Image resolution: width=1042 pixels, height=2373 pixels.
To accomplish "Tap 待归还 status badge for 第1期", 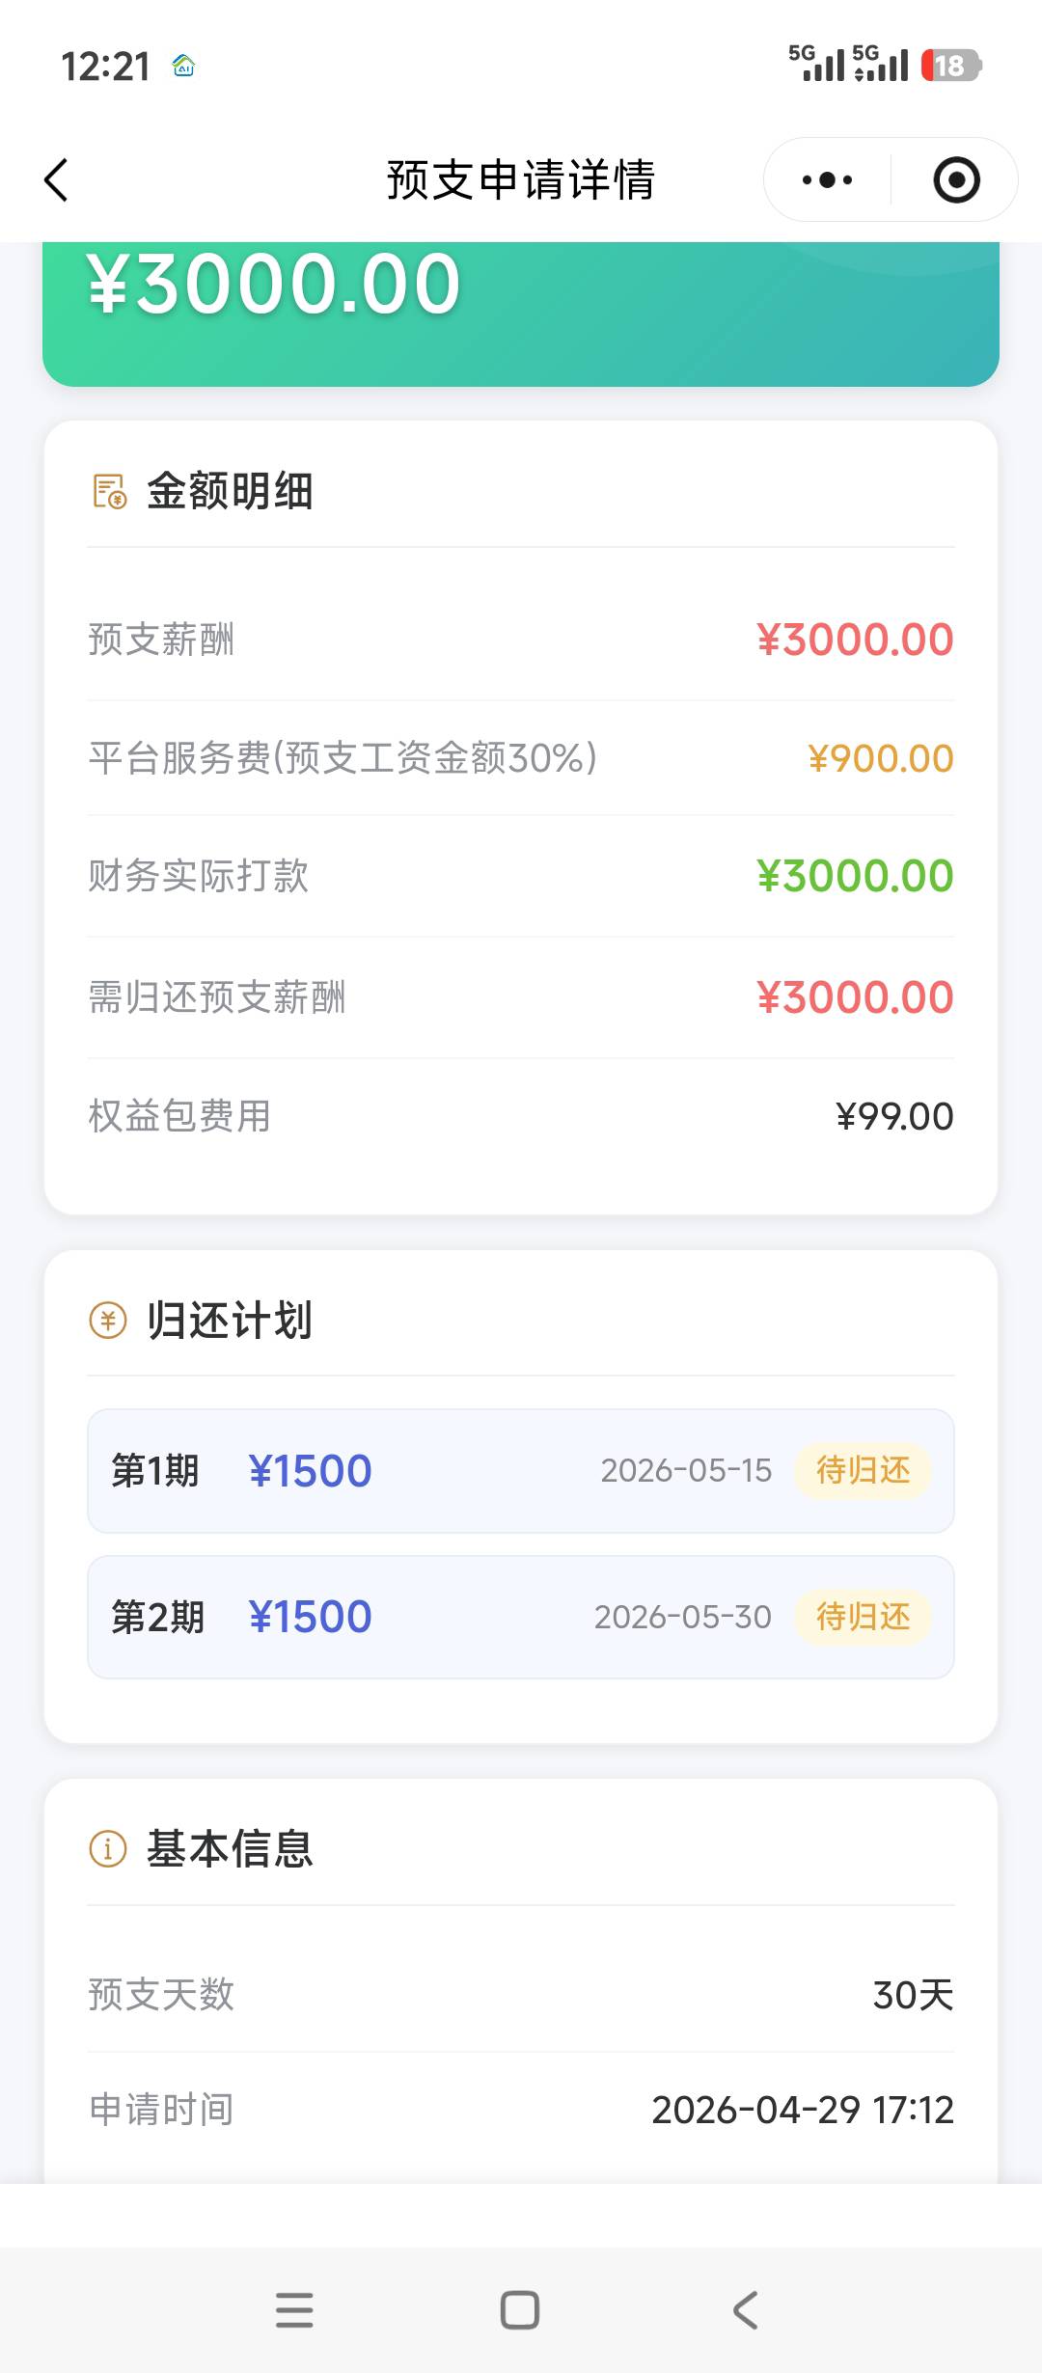I will click(x=863, y=1471).
